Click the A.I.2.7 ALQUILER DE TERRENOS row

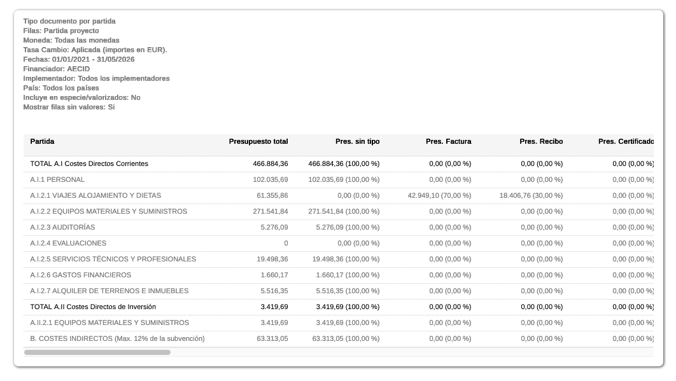coord(109,291)
